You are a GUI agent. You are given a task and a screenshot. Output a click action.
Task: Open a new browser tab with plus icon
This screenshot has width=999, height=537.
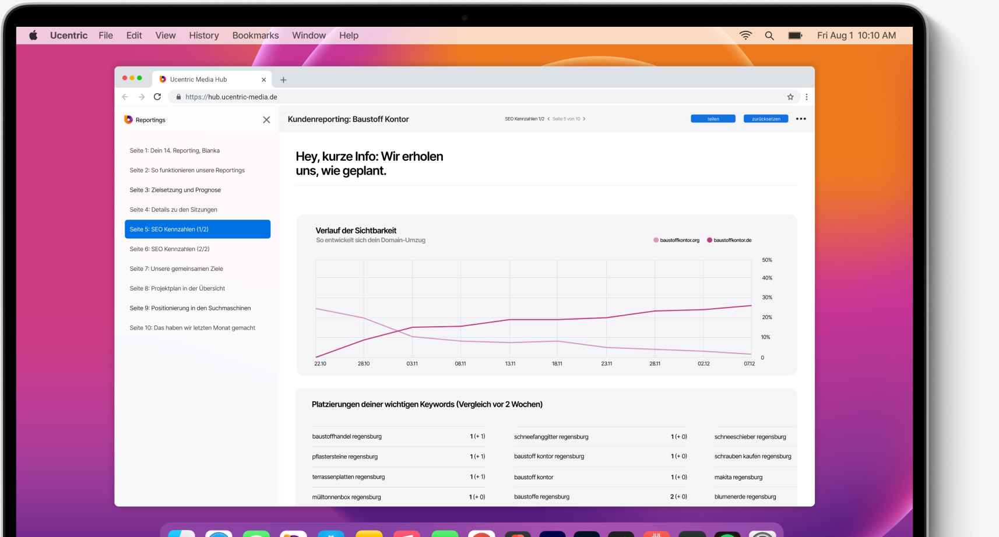coord(283,80)
